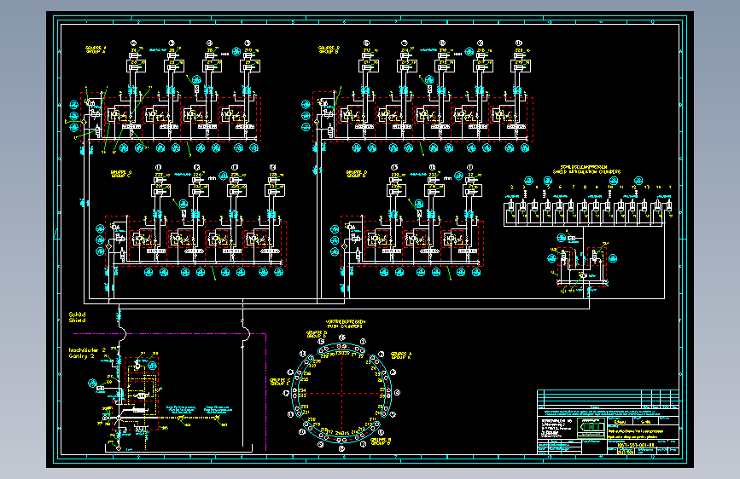Click the company address block in title block

[556, 427]
